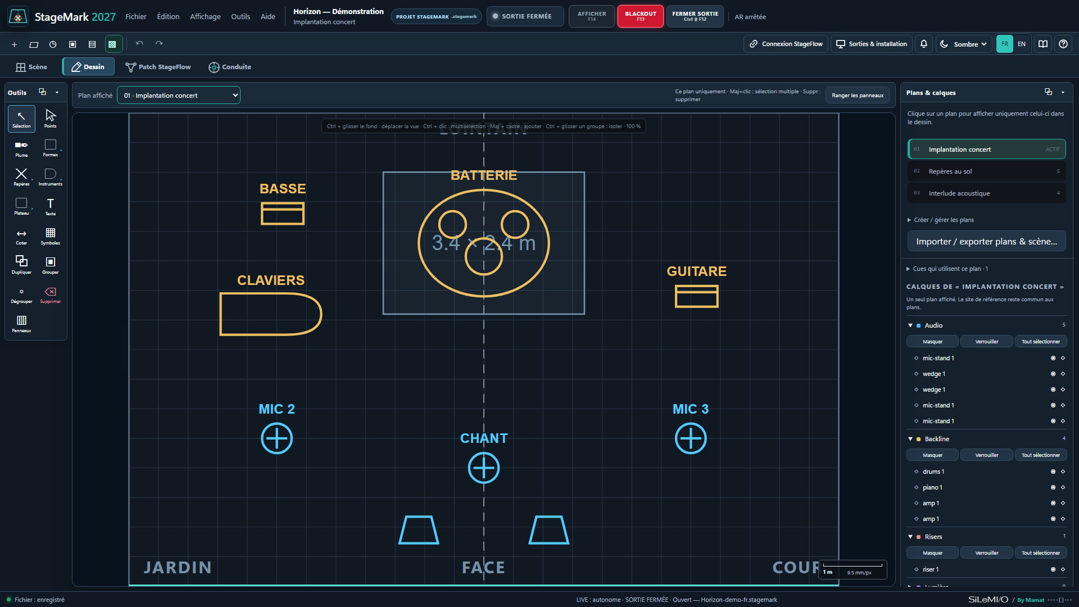Open the Formes shapes tool
The height and width of the screenshot is (607, 1079).
[x=51, y=148]
